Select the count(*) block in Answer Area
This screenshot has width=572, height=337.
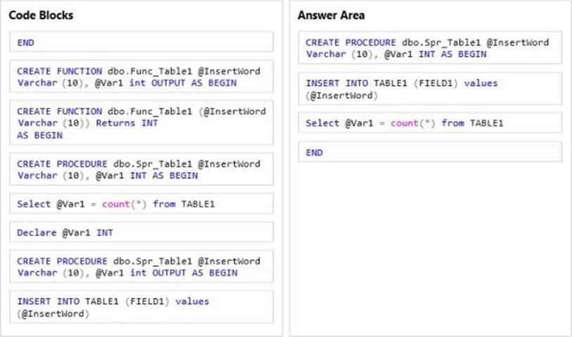point(430,123)
